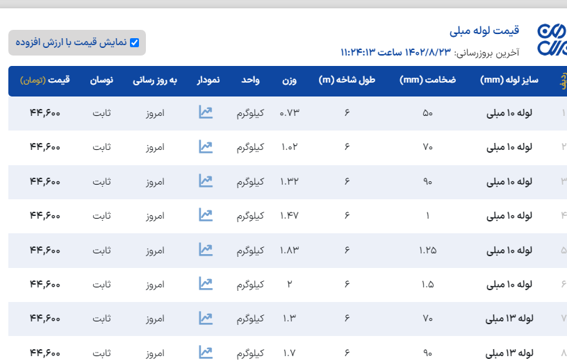Screen dimensions: 567x361
Task: Open لوله ۱۰ مبلی link with thickness 50
Action: coord(509,112)
